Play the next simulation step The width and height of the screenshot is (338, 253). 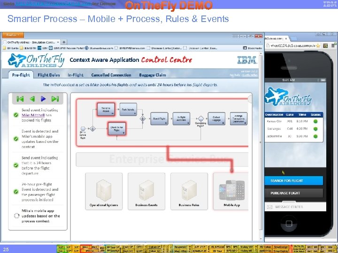point(43,99)
